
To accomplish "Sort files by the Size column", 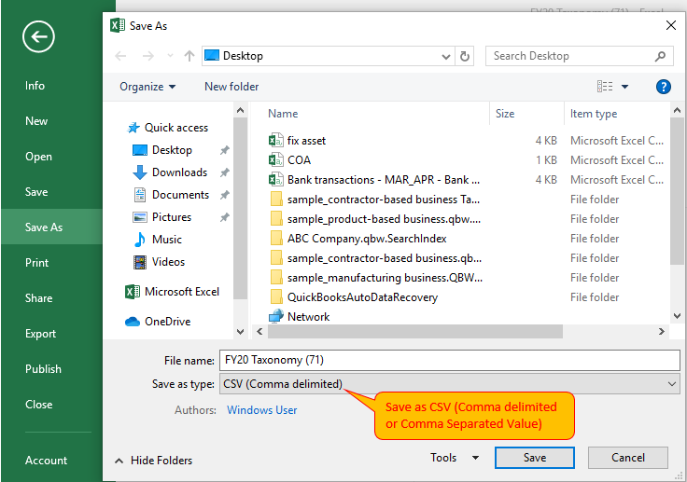I will (505, 114).
